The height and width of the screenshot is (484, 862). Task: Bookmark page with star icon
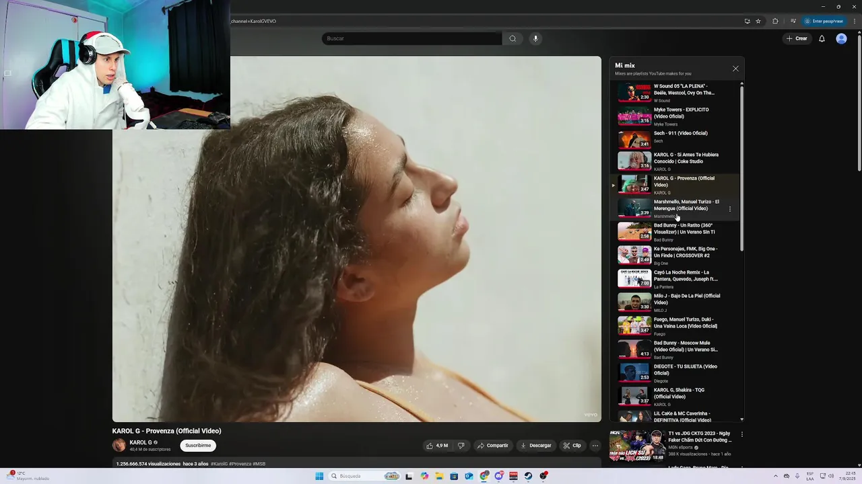click(758, 21)
